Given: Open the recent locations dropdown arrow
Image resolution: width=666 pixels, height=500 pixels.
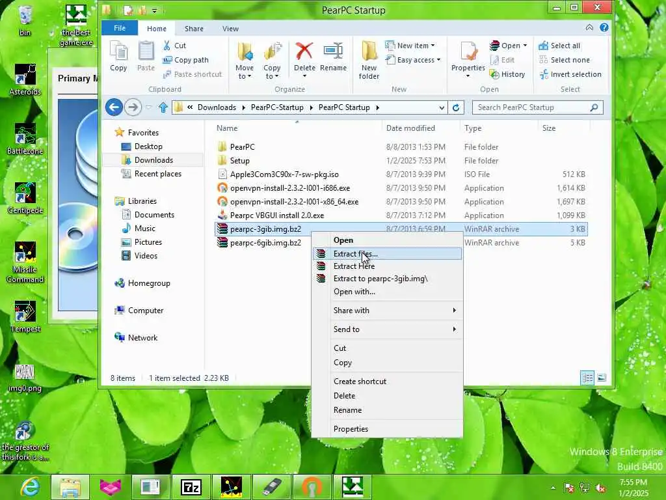Looking at the screenshot, I should click(149, 107).
